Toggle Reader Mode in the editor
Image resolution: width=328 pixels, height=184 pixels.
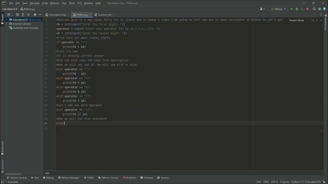[x=296, y=20]
